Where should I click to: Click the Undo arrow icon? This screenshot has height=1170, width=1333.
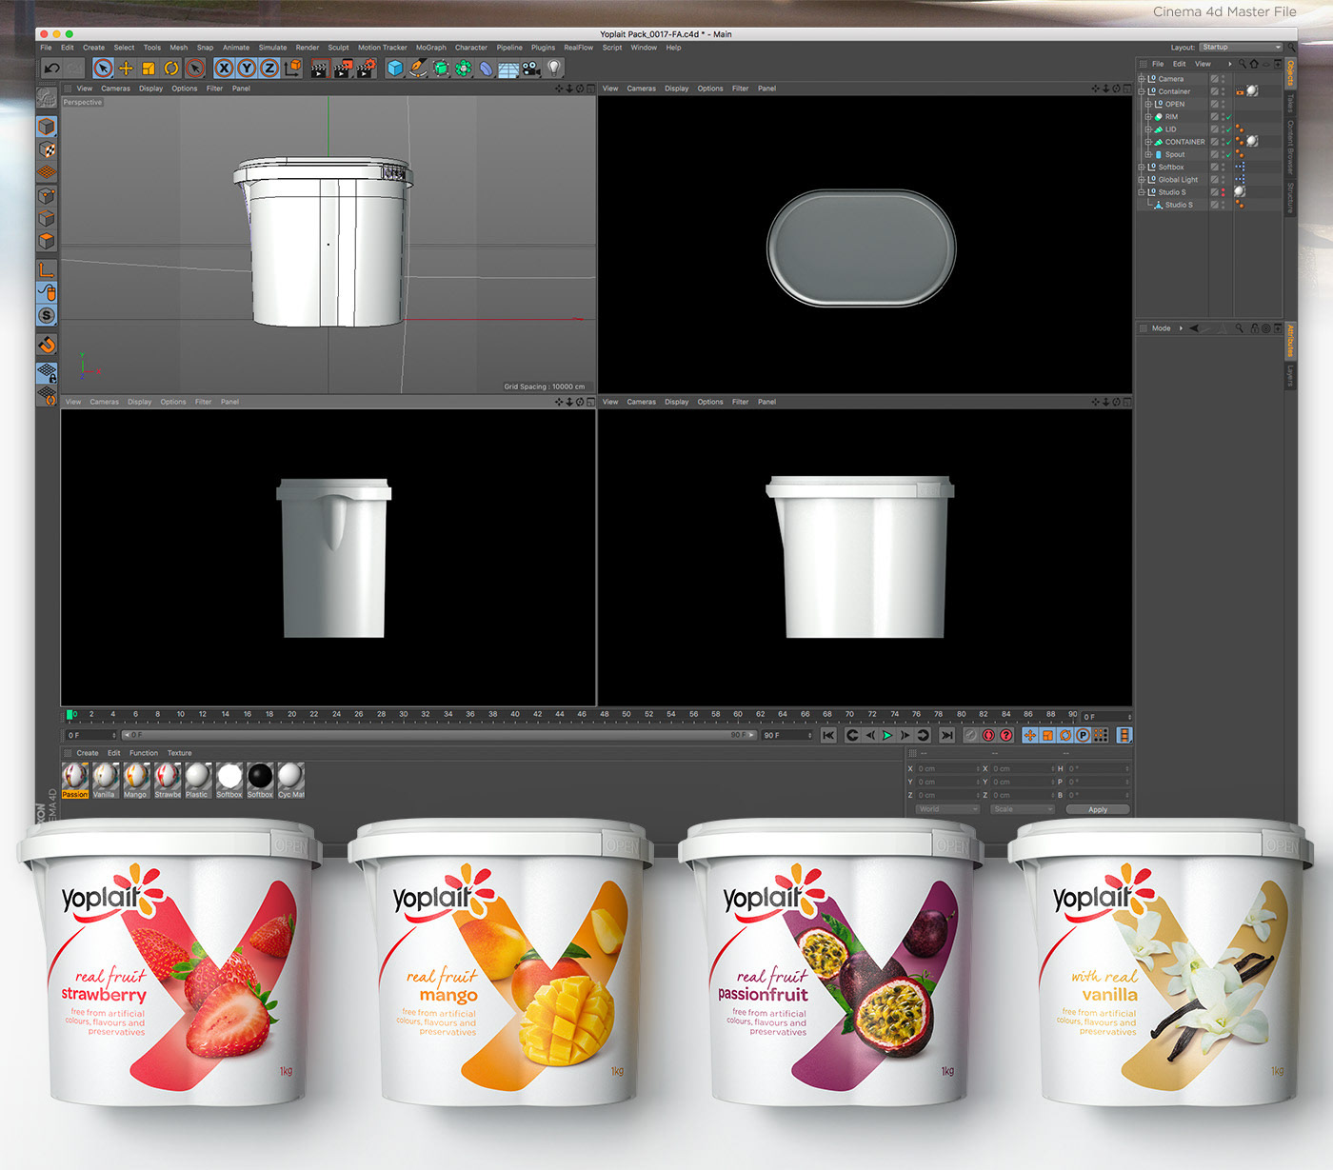coord(52,68)
